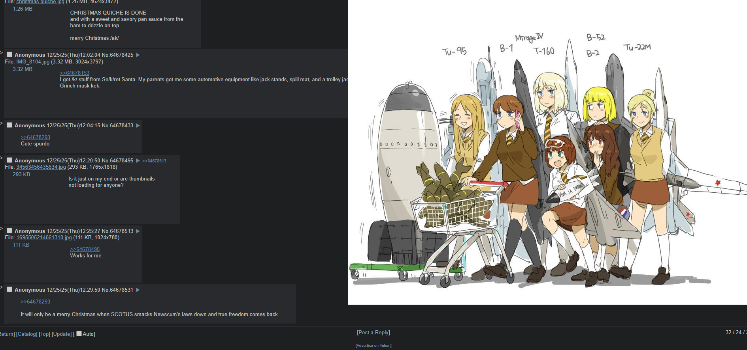Open the IMG_8104.jpg file link
Screen dimensions: 747x350
point(33,62)
